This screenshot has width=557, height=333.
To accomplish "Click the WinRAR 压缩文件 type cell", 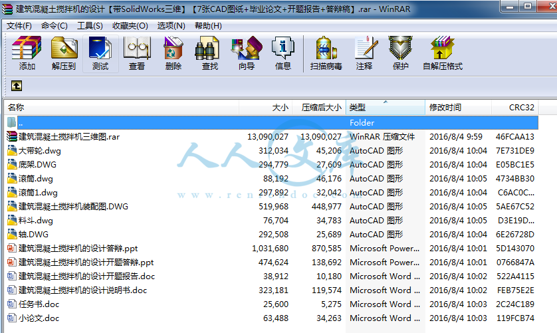I will click(382, 137).
